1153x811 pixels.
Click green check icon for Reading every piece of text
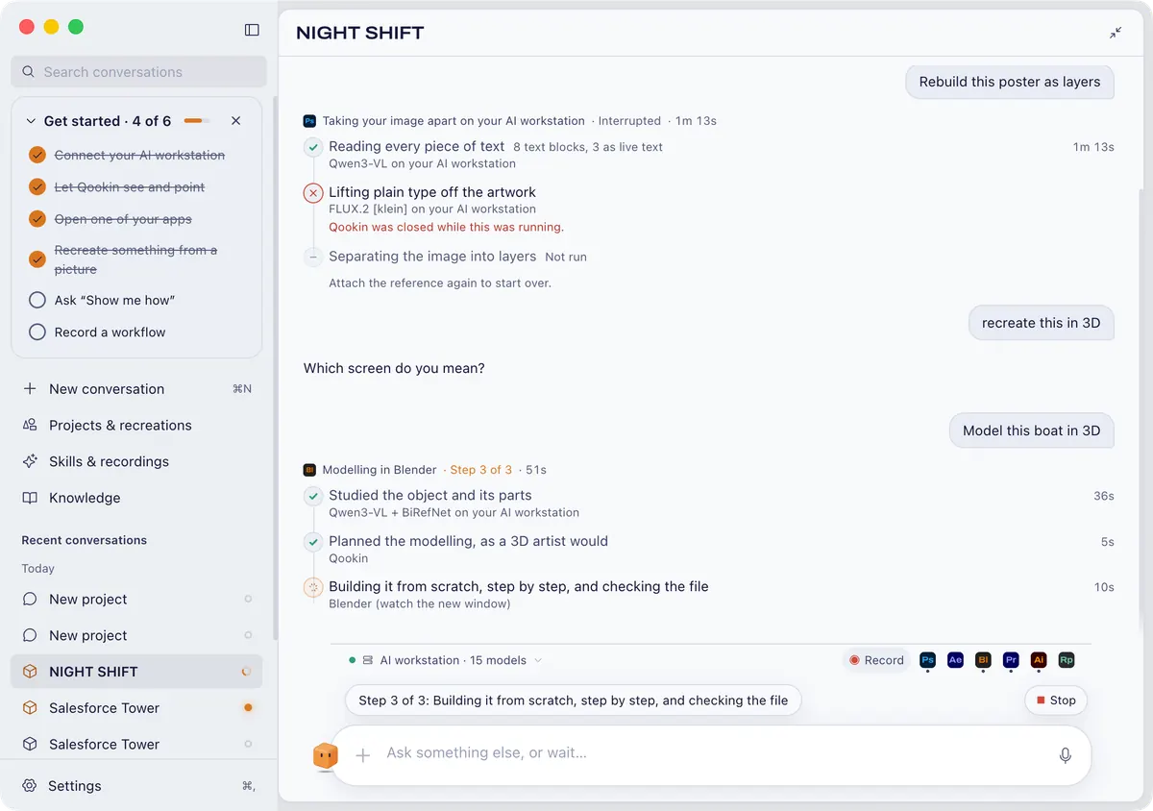click(313, 147)
